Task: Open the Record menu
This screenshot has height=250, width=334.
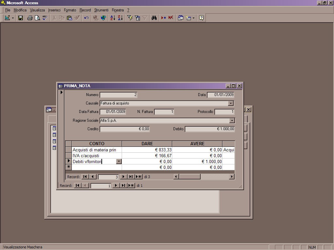Action: [85, 10]
